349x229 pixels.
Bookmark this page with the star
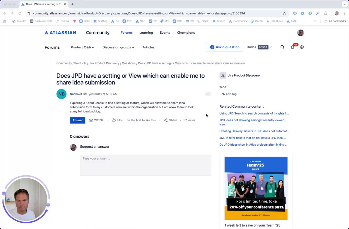point(284,13)
